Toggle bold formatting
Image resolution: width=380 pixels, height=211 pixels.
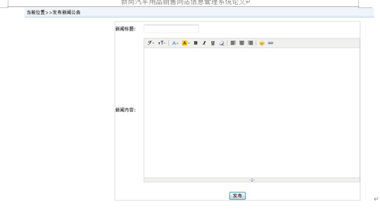[x=196, y=43]
